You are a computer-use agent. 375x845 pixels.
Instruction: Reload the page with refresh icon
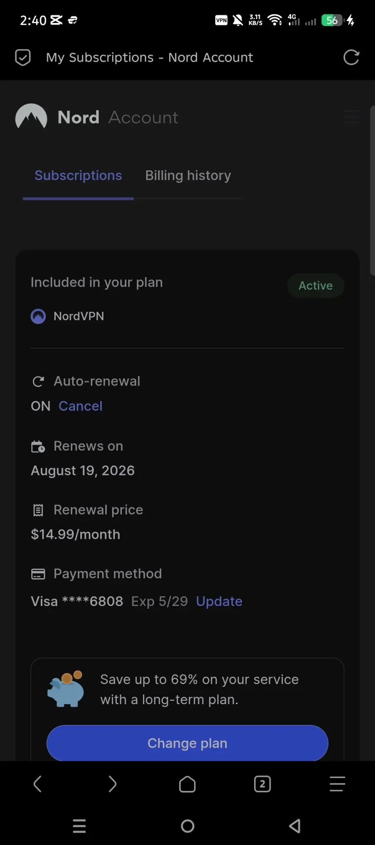(x=351, y=57)
